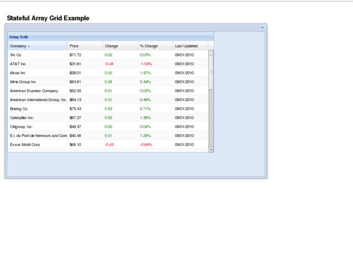Click the percent change -0.64%
The image size is (353, 265).
[146, 145]
